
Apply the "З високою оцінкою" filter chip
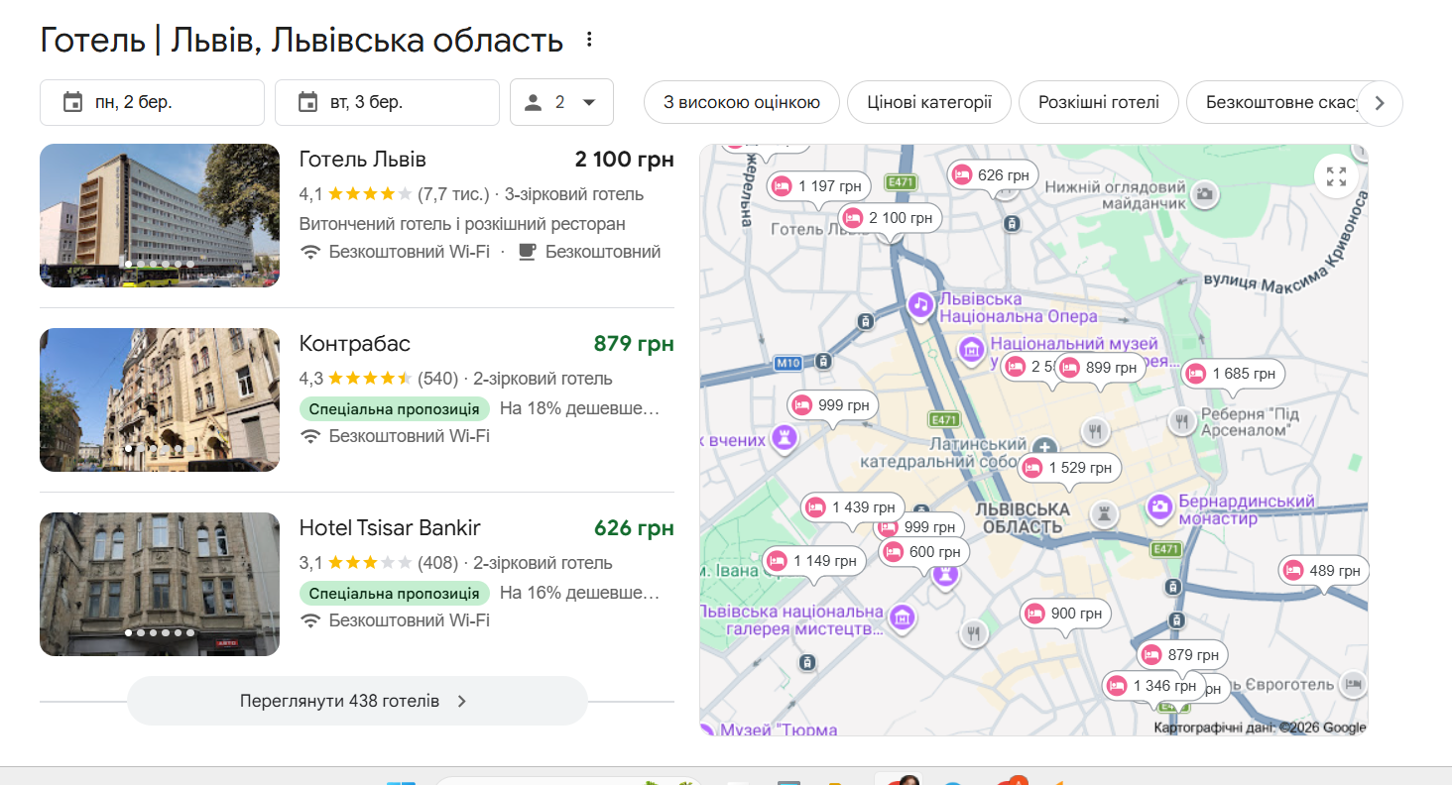(x=742, y=102)
